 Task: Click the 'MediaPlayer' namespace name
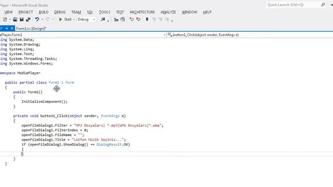(29, 73)
